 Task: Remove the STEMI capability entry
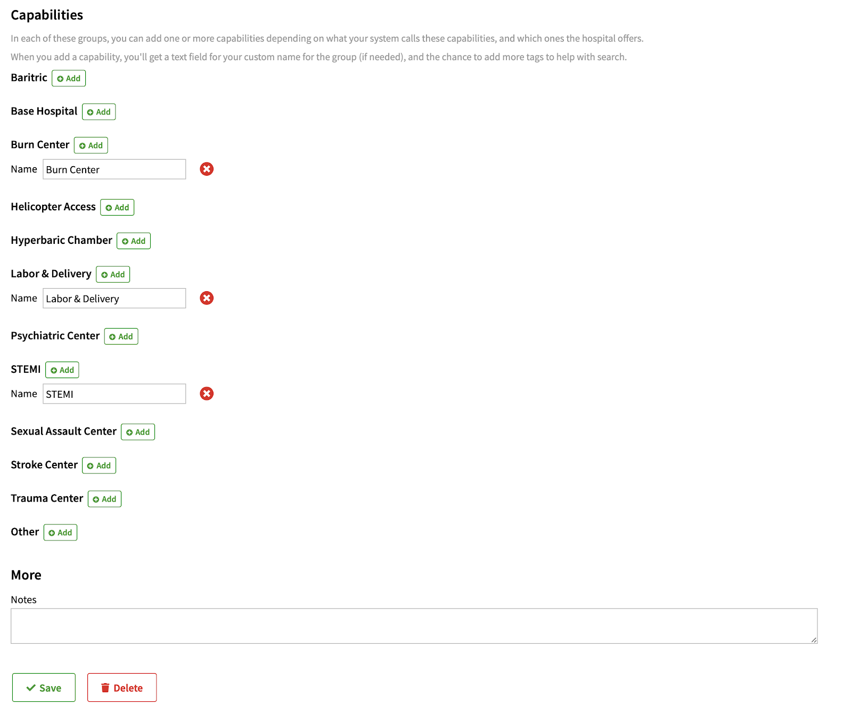[207, 394]
